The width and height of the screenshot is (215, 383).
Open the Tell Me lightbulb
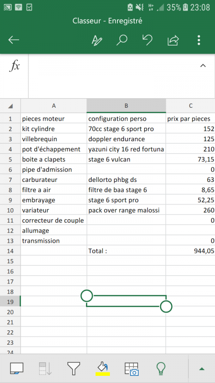(x=161, y=368)
